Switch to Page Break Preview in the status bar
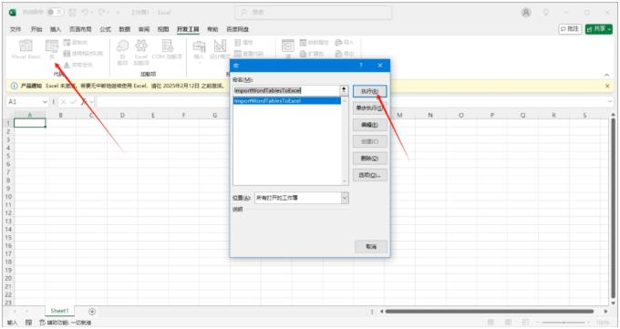620x329 pixels. click(525, 323)
